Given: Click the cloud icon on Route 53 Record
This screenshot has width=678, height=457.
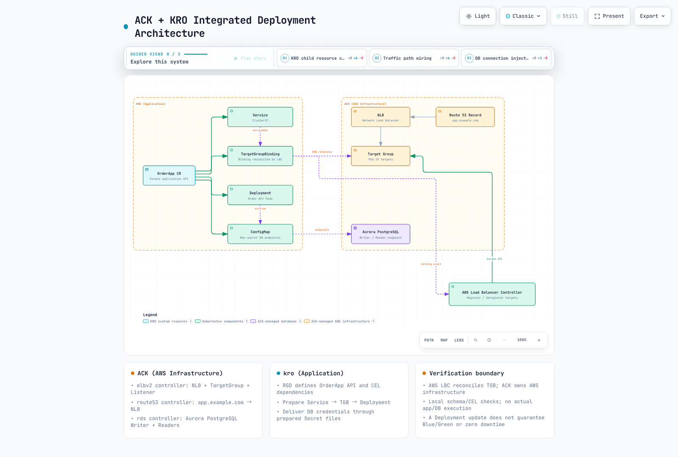Looking at the screenshot, I should (x=440, y=111).
